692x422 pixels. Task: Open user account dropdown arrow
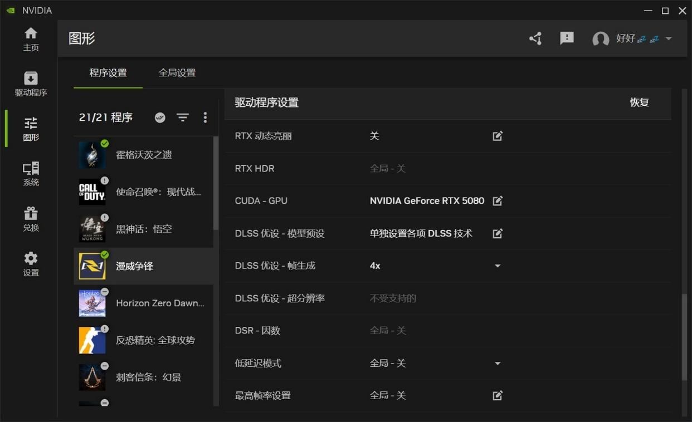pyautogui.click(x=669, y=39)
